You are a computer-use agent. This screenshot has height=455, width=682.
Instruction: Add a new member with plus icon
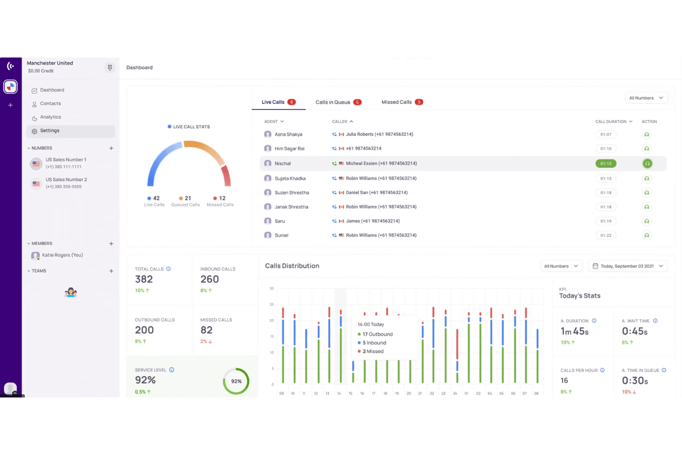click(x=111, y=243)
